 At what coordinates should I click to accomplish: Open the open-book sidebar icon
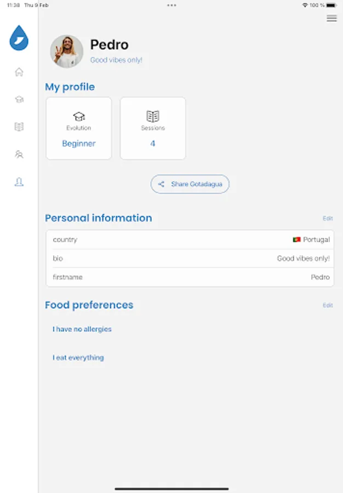[x=19, y=127]
